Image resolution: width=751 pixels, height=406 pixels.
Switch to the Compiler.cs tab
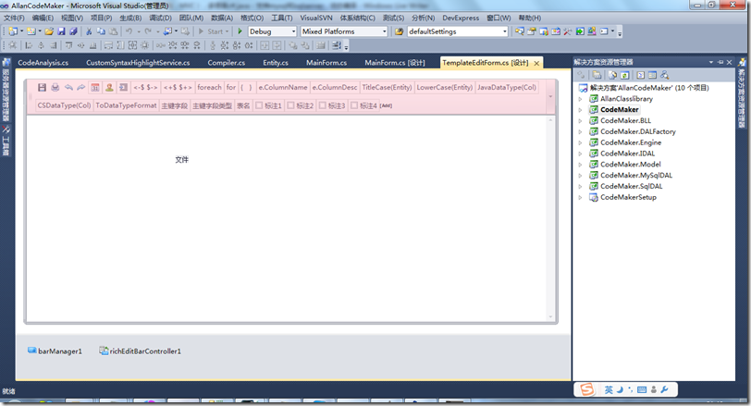[x=226, y=63]
